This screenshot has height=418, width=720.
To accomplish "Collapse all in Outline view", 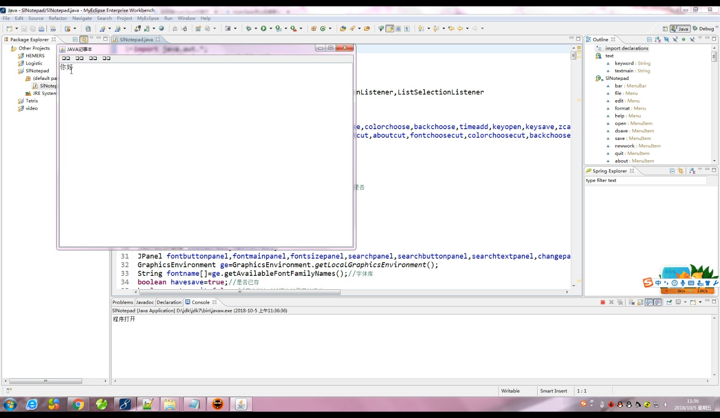I will [x=649, y=39].
